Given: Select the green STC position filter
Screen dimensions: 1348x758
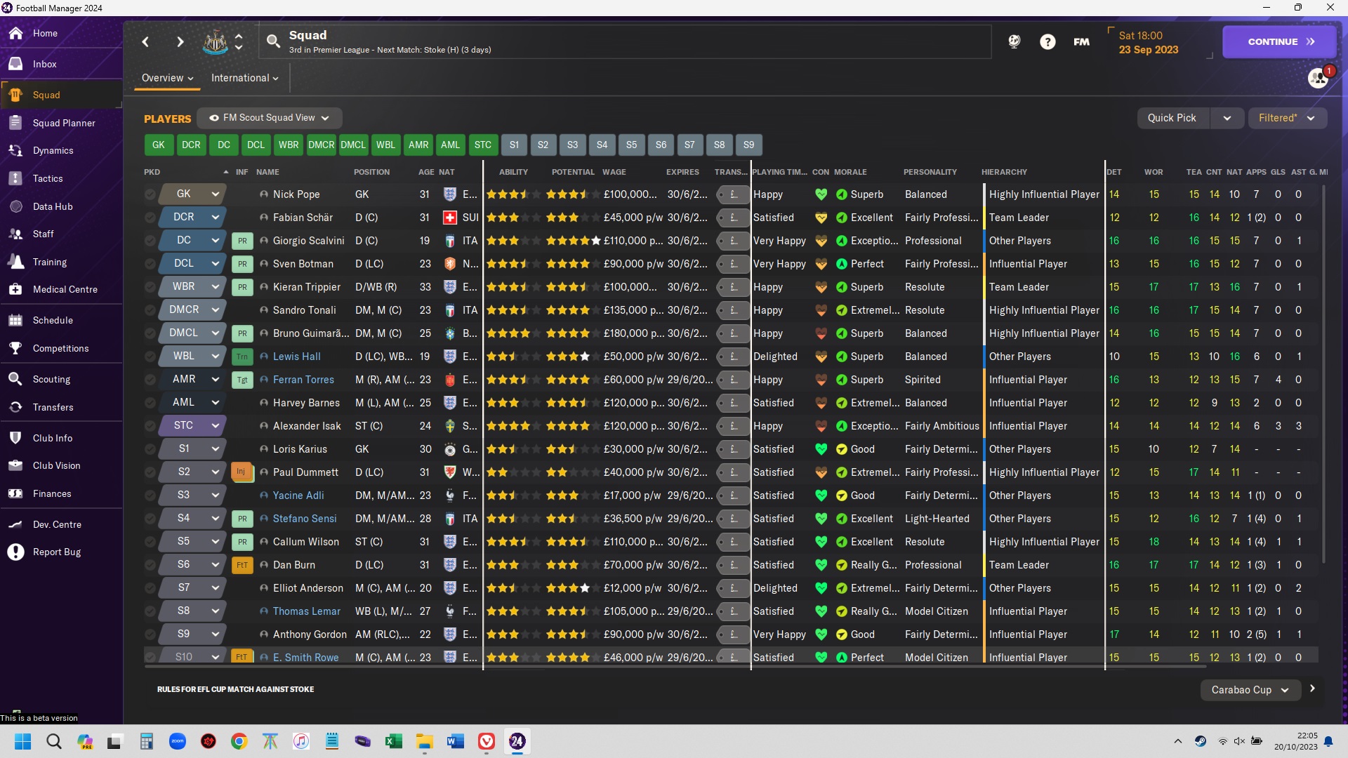Looking at the screenshot, I should [x=482, y=145].
